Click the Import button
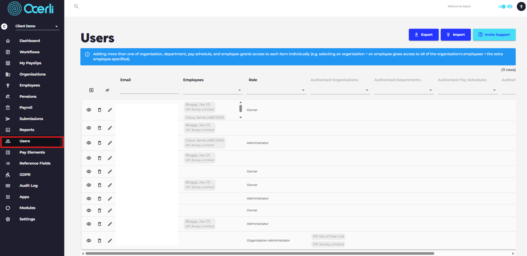Screen dimensions: 527x256 pos(456,35)
